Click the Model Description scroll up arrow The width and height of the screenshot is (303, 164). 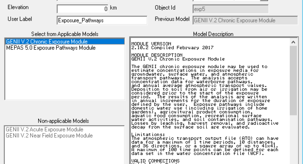point(293,42)
